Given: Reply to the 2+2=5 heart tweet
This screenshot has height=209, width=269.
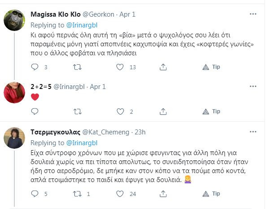Looking at the screenshot, I should click(x=35, y=111).
